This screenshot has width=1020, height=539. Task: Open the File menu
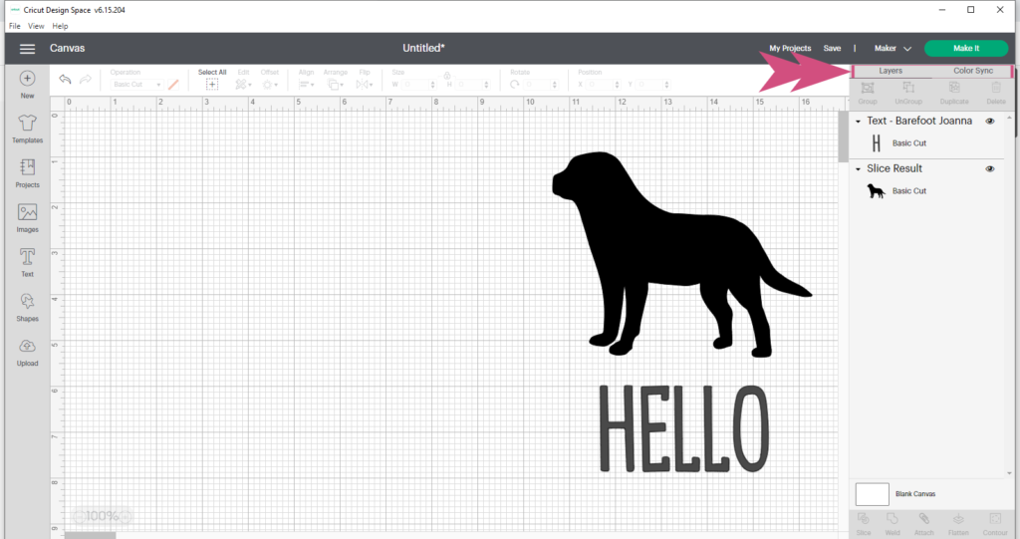[14, 26]
